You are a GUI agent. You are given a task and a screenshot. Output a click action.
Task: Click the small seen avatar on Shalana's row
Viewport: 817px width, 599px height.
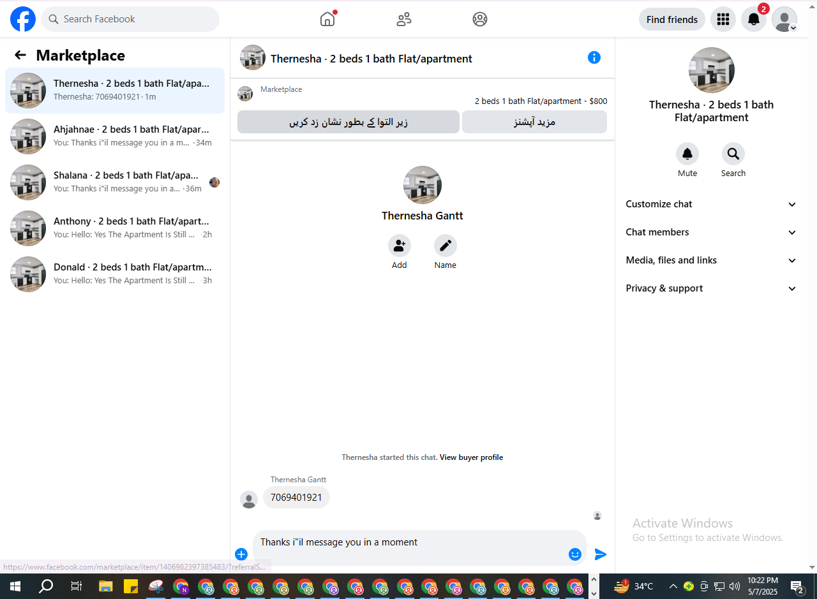(x=214, y=182)
